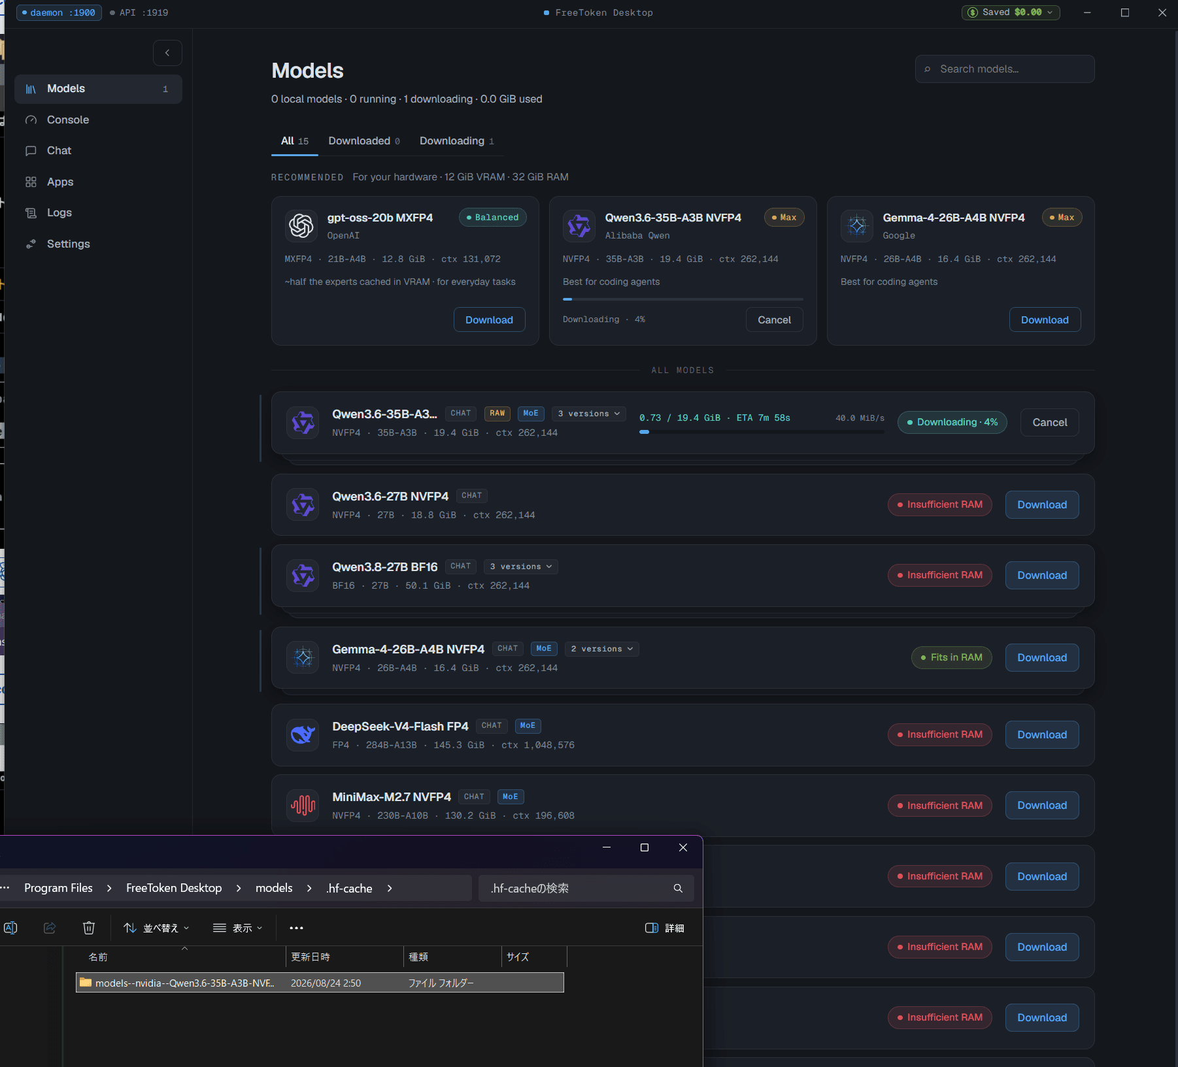The height and width of the screenshot is (1067, 1178).
Task: Click the progress bar on recommended Qwen card
Action: click(x=682, y=299)
